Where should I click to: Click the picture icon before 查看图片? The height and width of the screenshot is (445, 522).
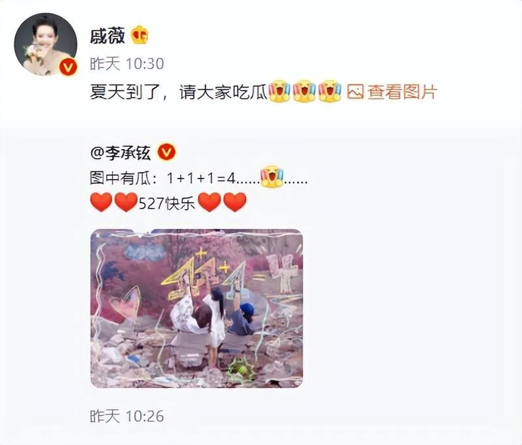coord(355,91)
